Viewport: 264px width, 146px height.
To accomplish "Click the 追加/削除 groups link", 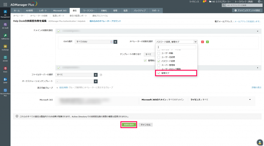I will tap(63, 88).
